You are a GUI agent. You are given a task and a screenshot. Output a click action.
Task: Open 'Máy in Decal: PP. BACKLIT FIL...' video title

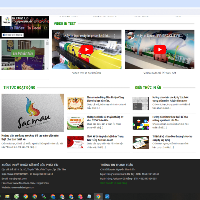160,36
